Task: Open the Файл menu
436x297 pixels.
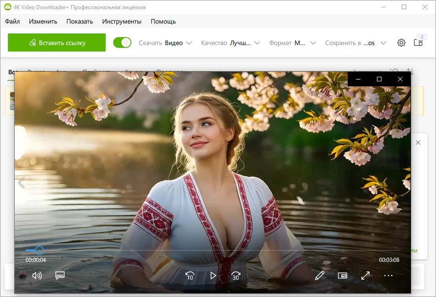Action: click(12, 21)
